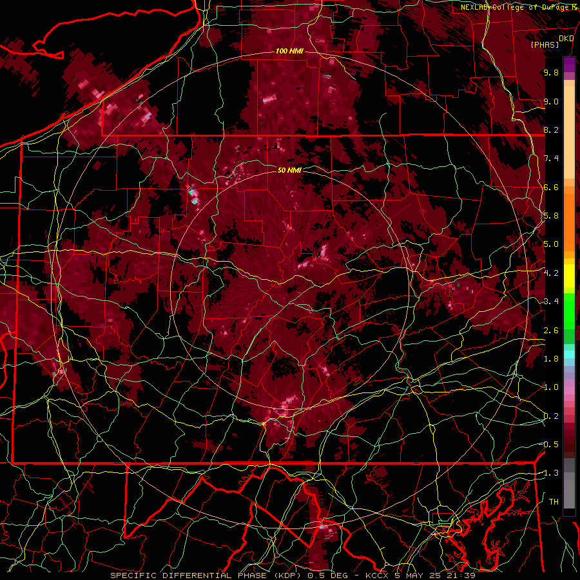Select the cyan color bar segment
This screenshot has height=580, width=580.
pos(569,354)
